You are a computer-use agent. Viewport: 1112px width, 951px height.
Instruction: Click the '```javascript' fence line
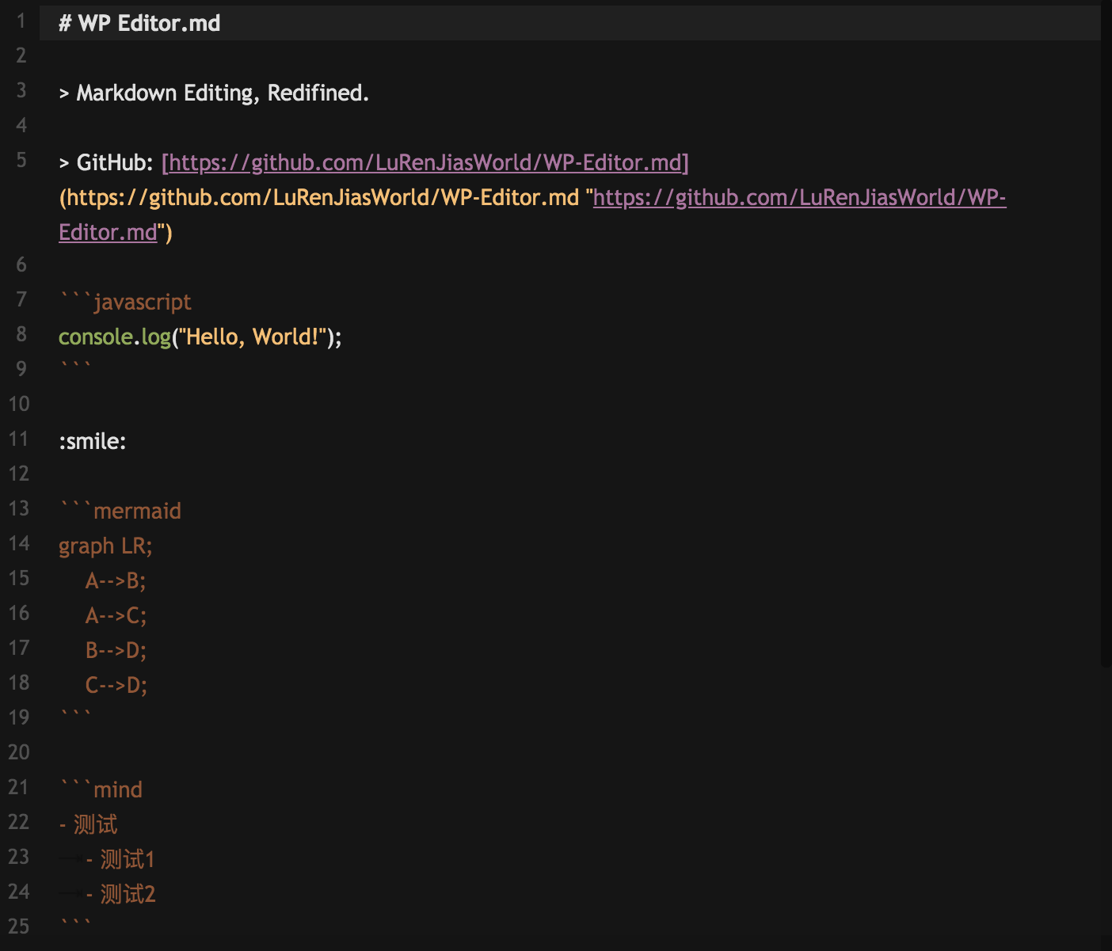tap(125, 302)
